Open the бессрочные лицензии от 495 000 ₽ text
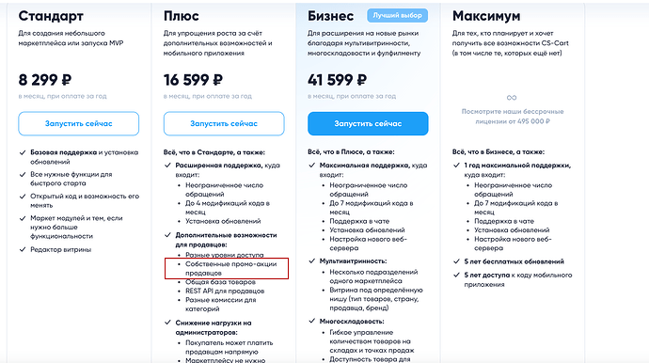Viewport: 649px width, 363px height. click(x=513, y=117)
